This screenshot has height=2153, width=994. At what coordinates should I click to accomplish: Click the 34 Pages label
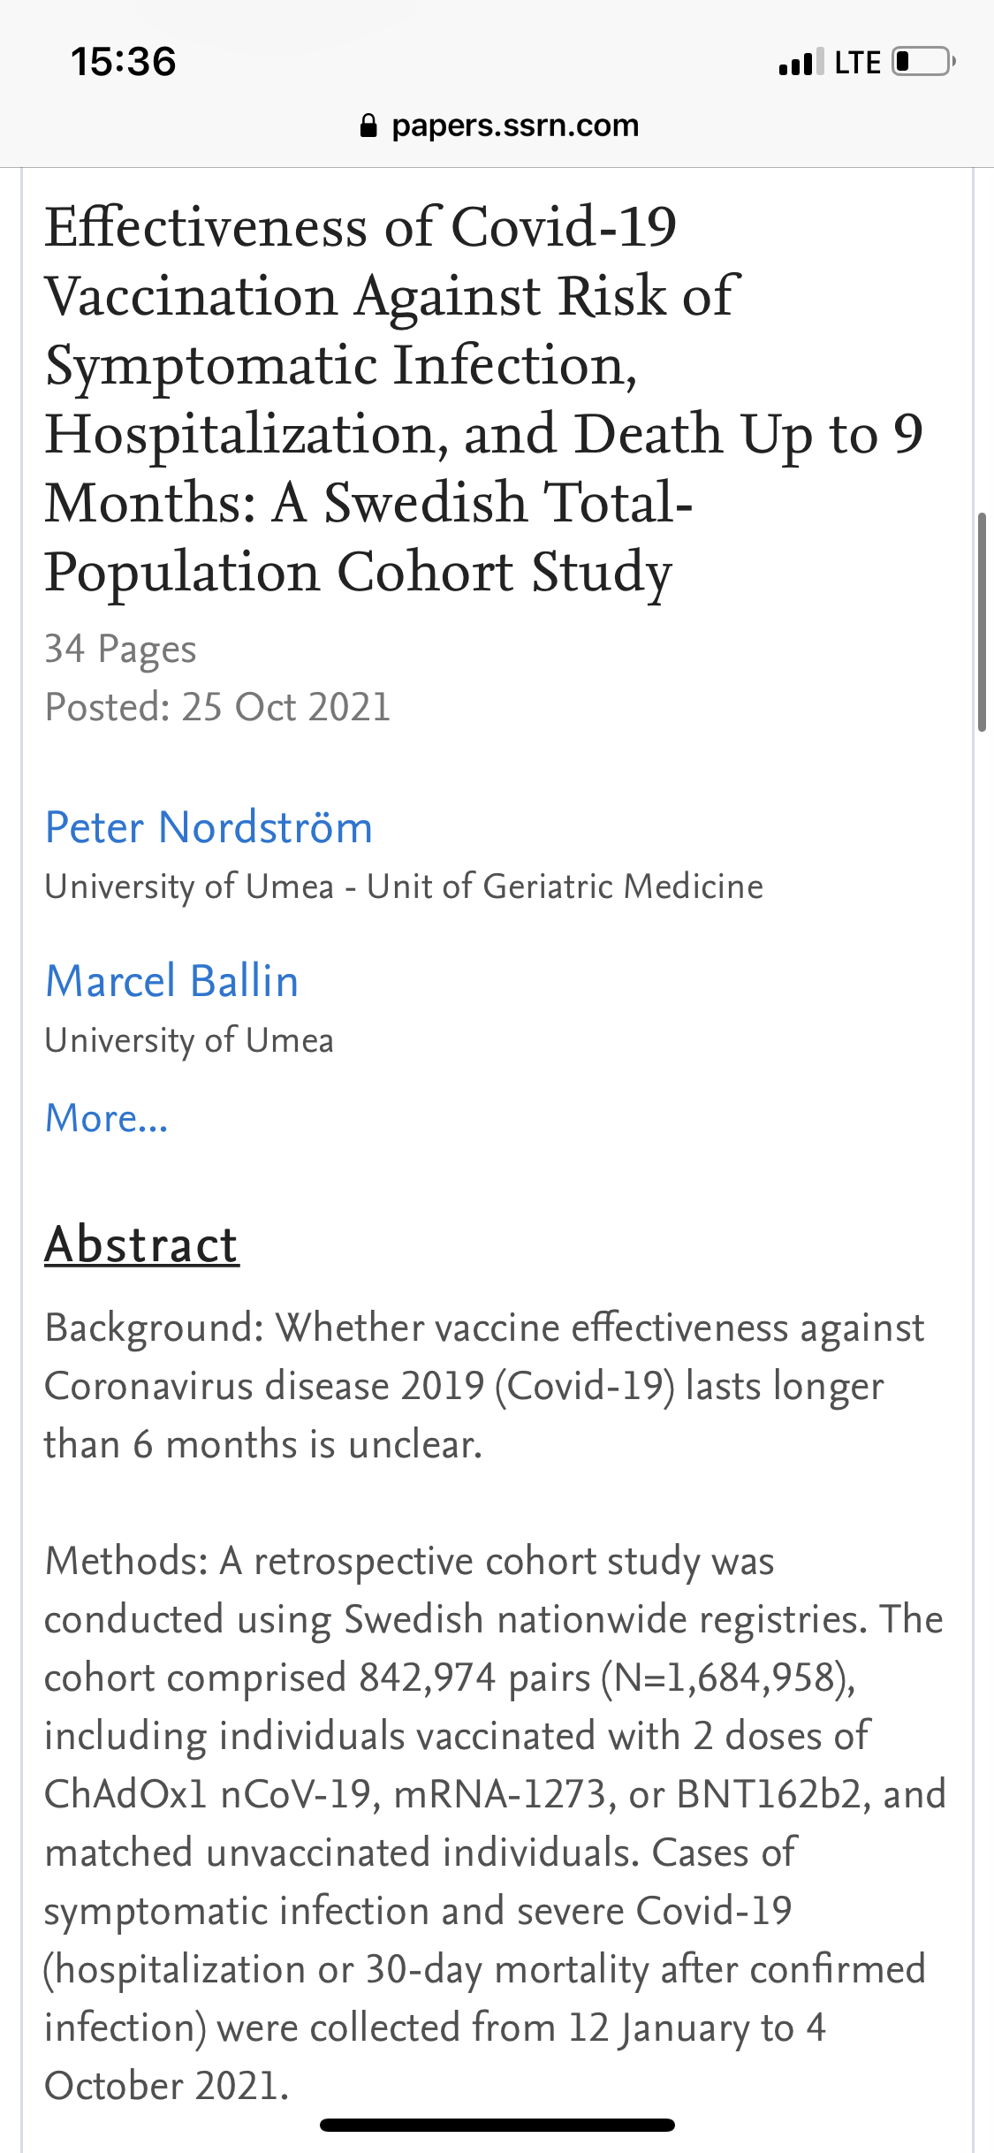pos(120,649)
